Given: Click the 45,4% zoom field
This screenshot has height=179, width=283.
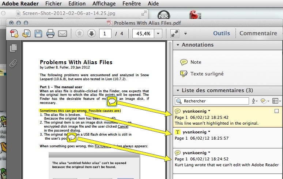Looking at the screenshot, I should point(143,34).
